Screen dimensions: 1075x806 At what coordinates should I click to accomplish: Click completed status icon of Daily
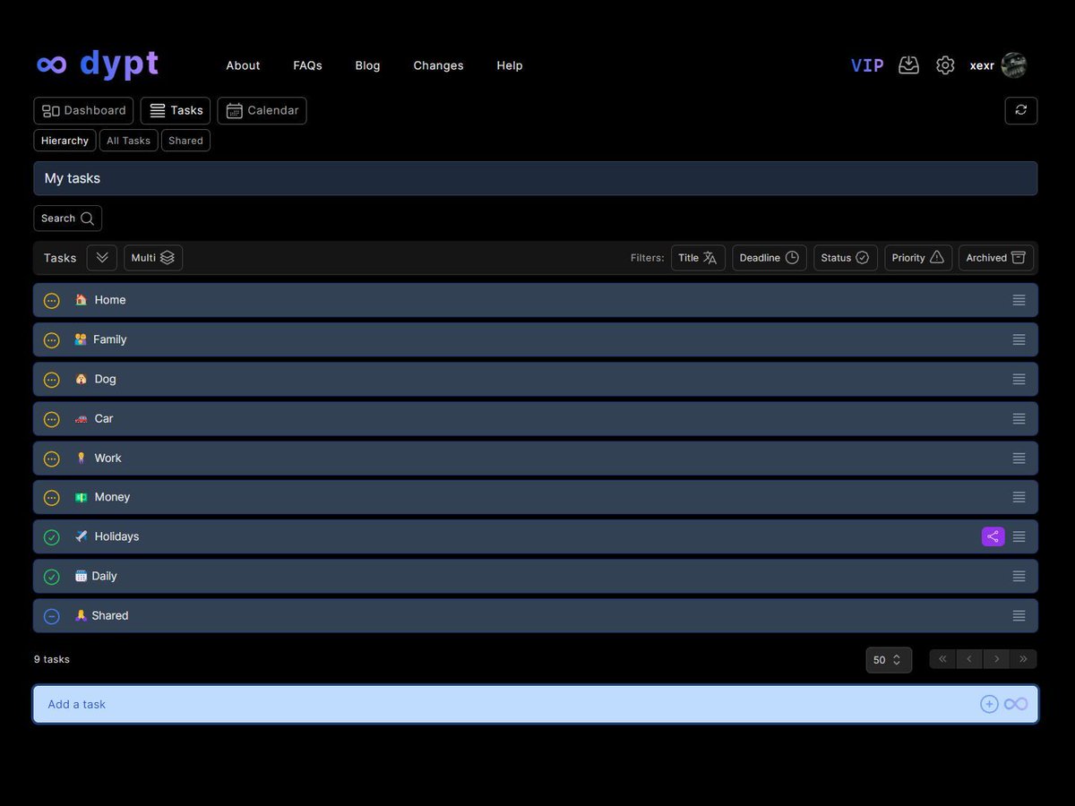pos(52,577)
